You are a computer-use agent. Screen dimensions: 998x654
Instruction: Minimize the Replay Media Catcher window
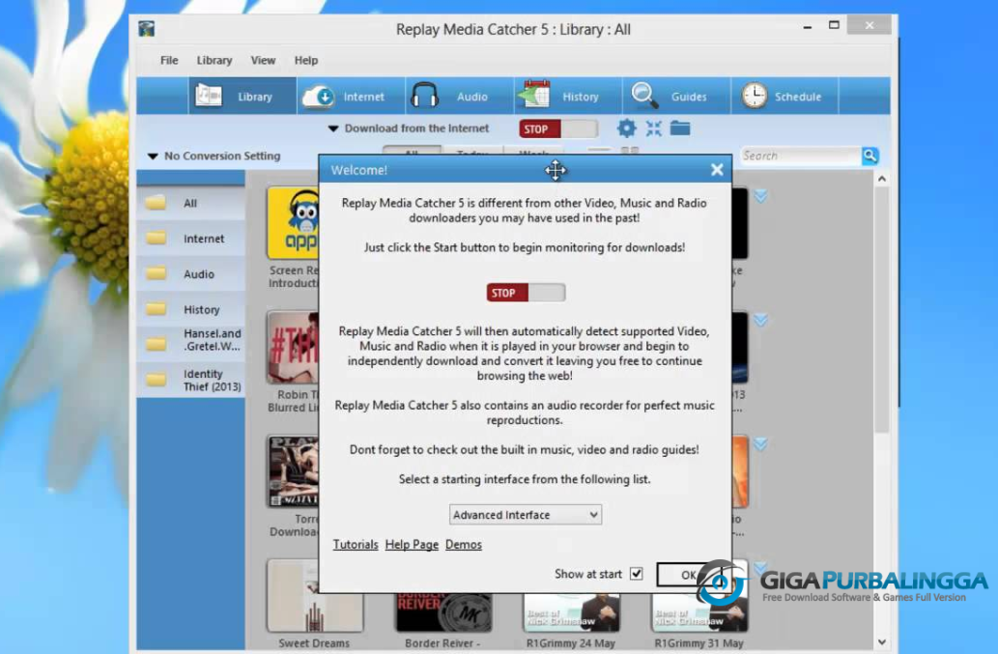807,27
